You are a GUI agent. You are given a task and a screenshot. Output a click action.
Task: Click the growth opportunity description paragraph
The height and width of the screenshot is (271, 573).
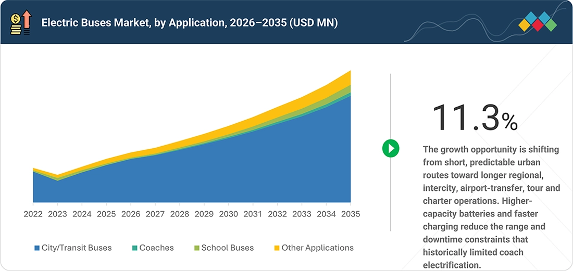[x=491, y=207]
